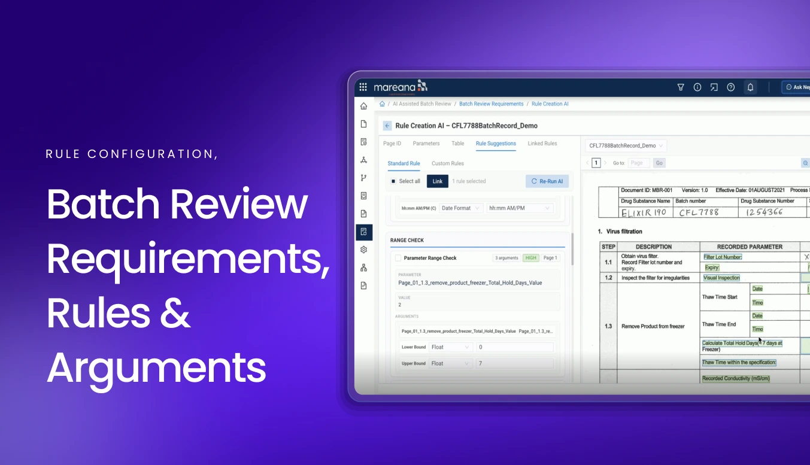Click the zoom magnifier in document viewer
Screen dimensions: 810x465
(x=806, y=163)
